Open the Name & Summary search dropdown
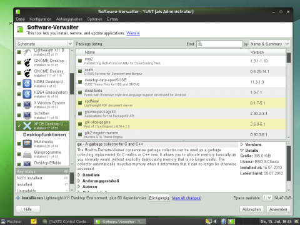The height and width of the screenshot is (225, 300). pos(269,44)
